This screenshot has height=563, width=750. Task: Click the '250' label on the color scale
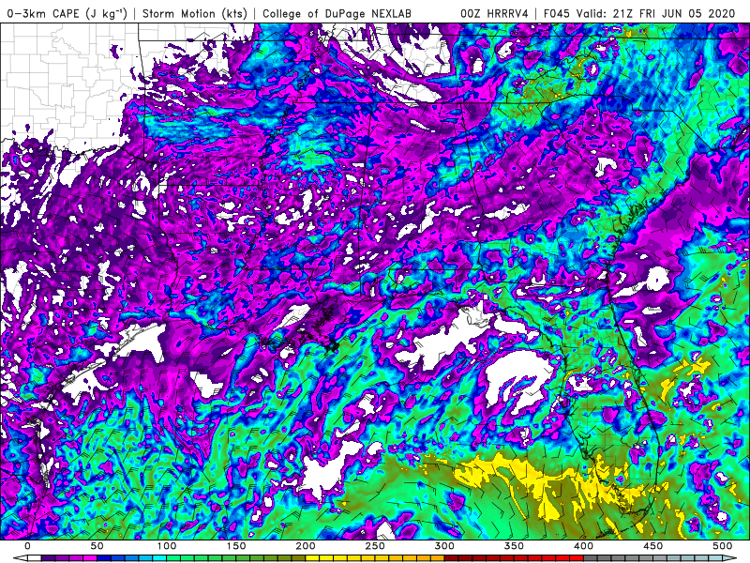(x=375, y=546)
